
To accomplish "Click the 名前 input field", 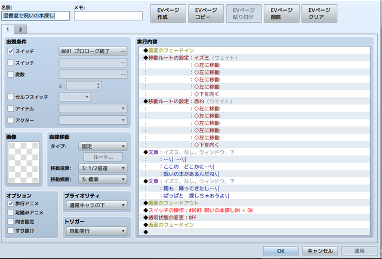I will [36, 16].
